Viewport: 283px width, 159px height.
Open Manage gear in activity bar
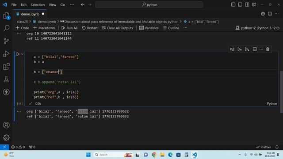[x=6, y=138]
